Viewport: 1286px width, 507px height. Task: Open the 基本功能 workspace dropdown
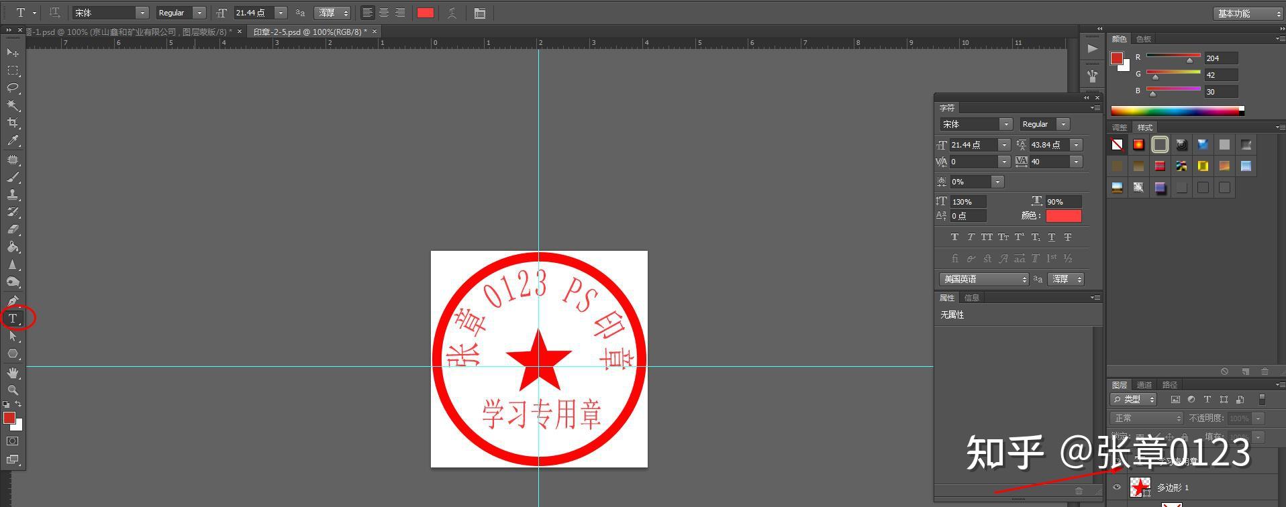[1248, 13]
